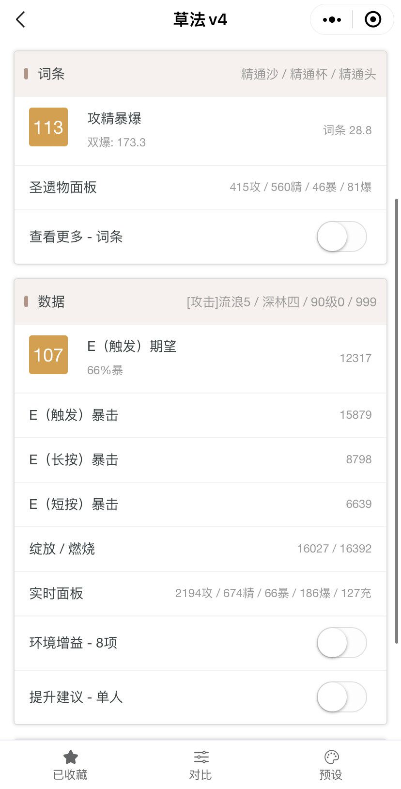401x789 pixels.
Task: Enable the 查看更多 - 词条 switch
Action: (x=341, y=237)
